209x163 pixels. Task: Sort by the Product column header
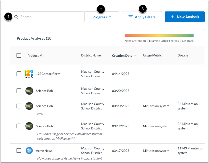(x=33, y=56)
